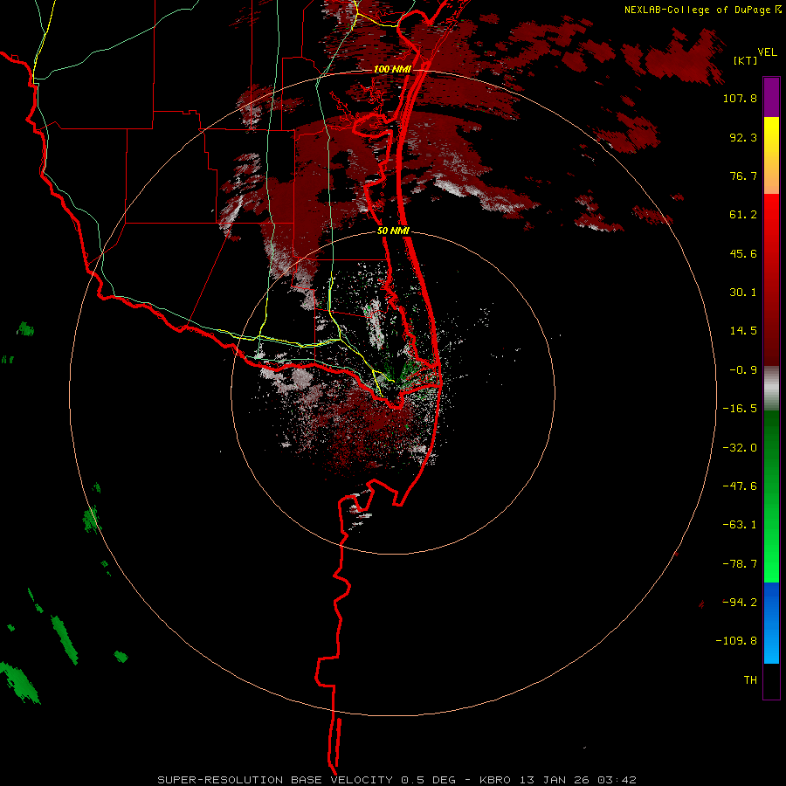Click the 50 NMI range ring label
786x786 pixels.
[393, 231]
